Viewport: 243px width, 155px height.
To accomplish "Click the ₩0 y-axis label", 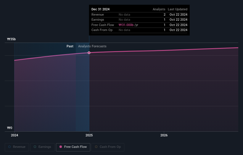I will click(9, 128).
